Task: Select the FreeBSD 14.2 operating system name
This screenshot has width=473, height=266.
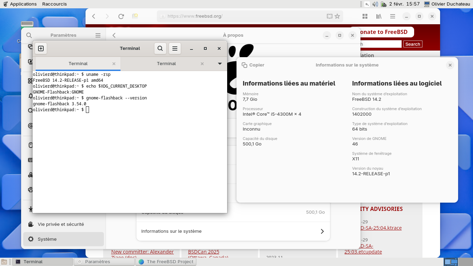Action: coord(367,99)
